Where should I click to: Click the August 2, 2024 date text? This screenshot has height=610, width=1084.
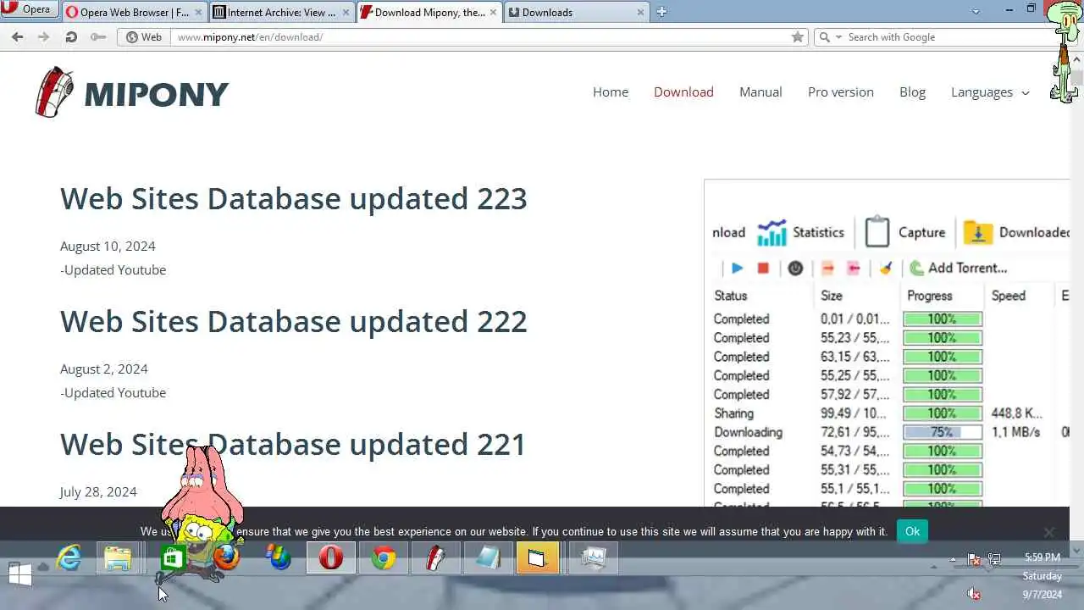104,369
